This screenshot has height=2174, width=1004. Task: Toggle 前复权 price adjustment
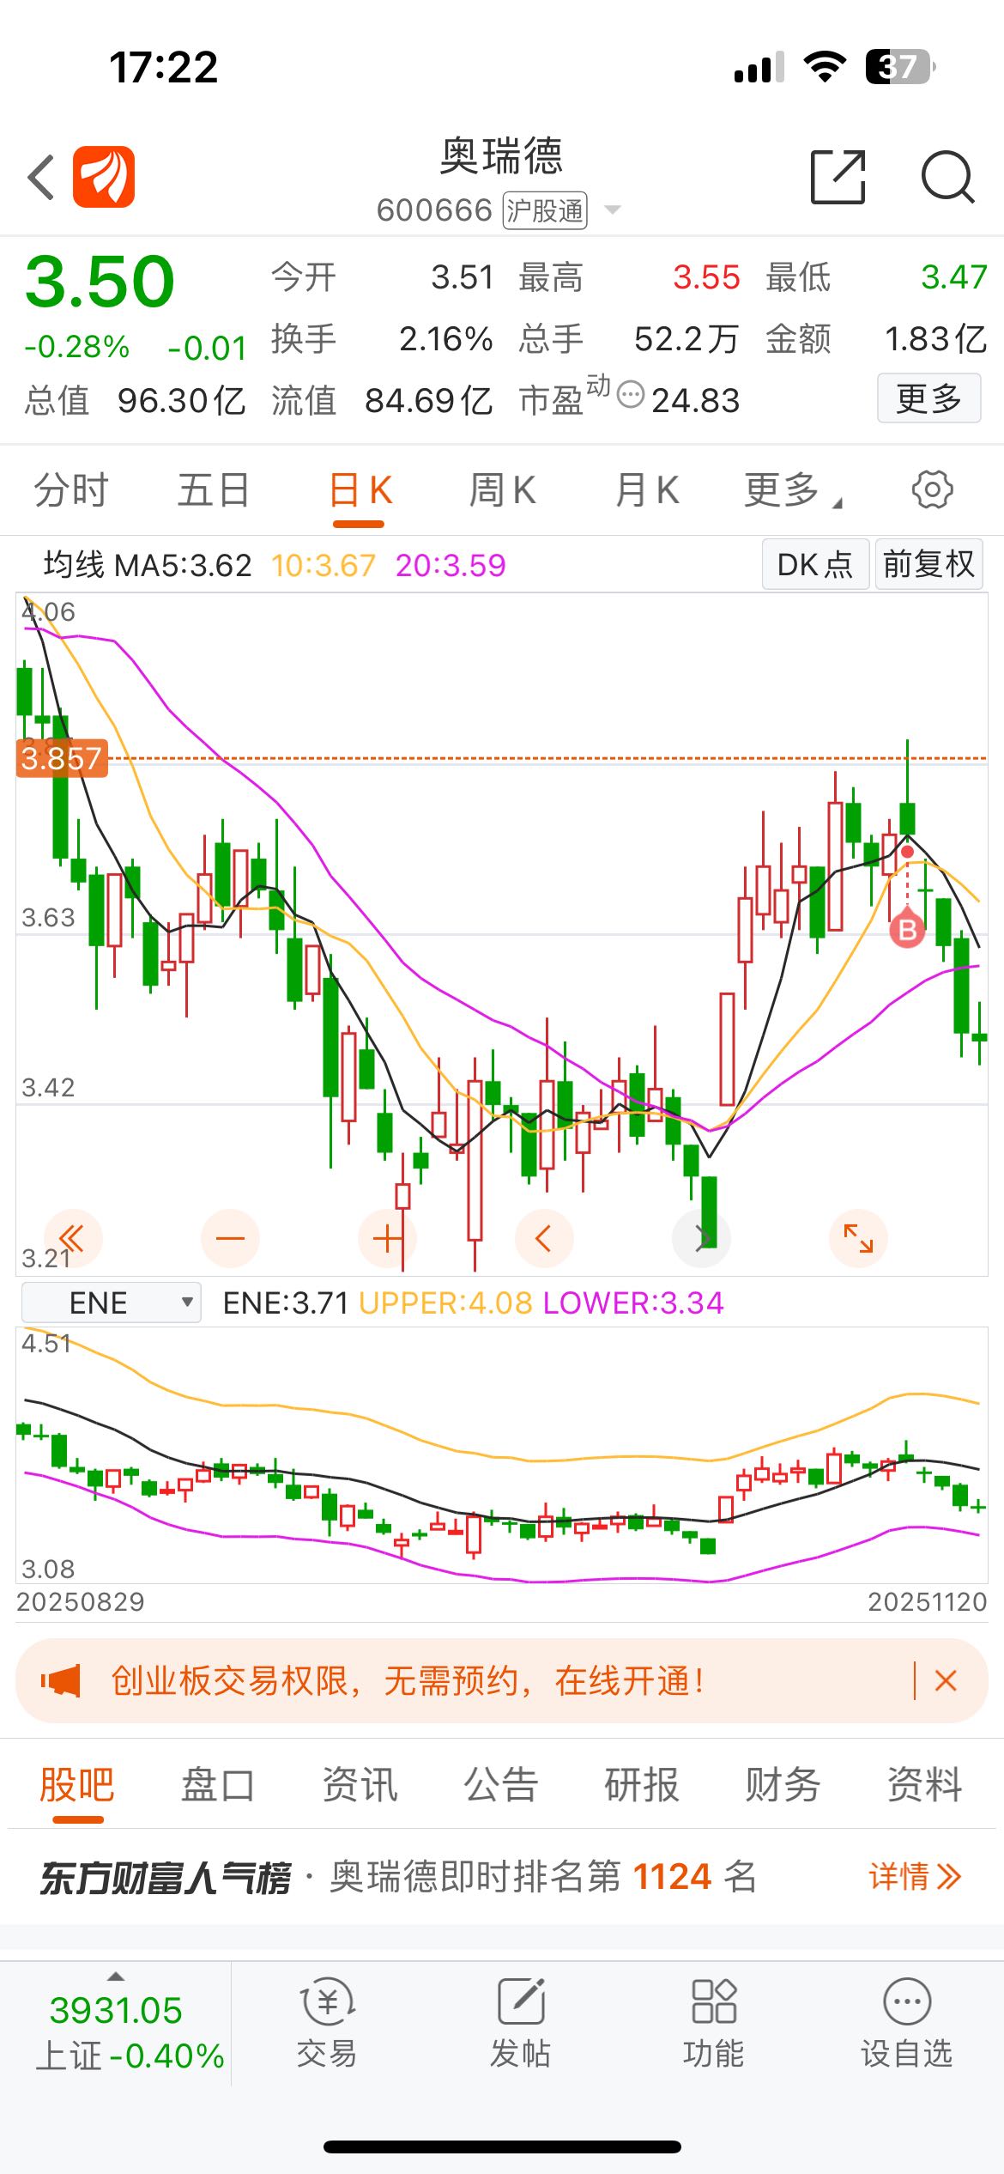click(928, 564)
